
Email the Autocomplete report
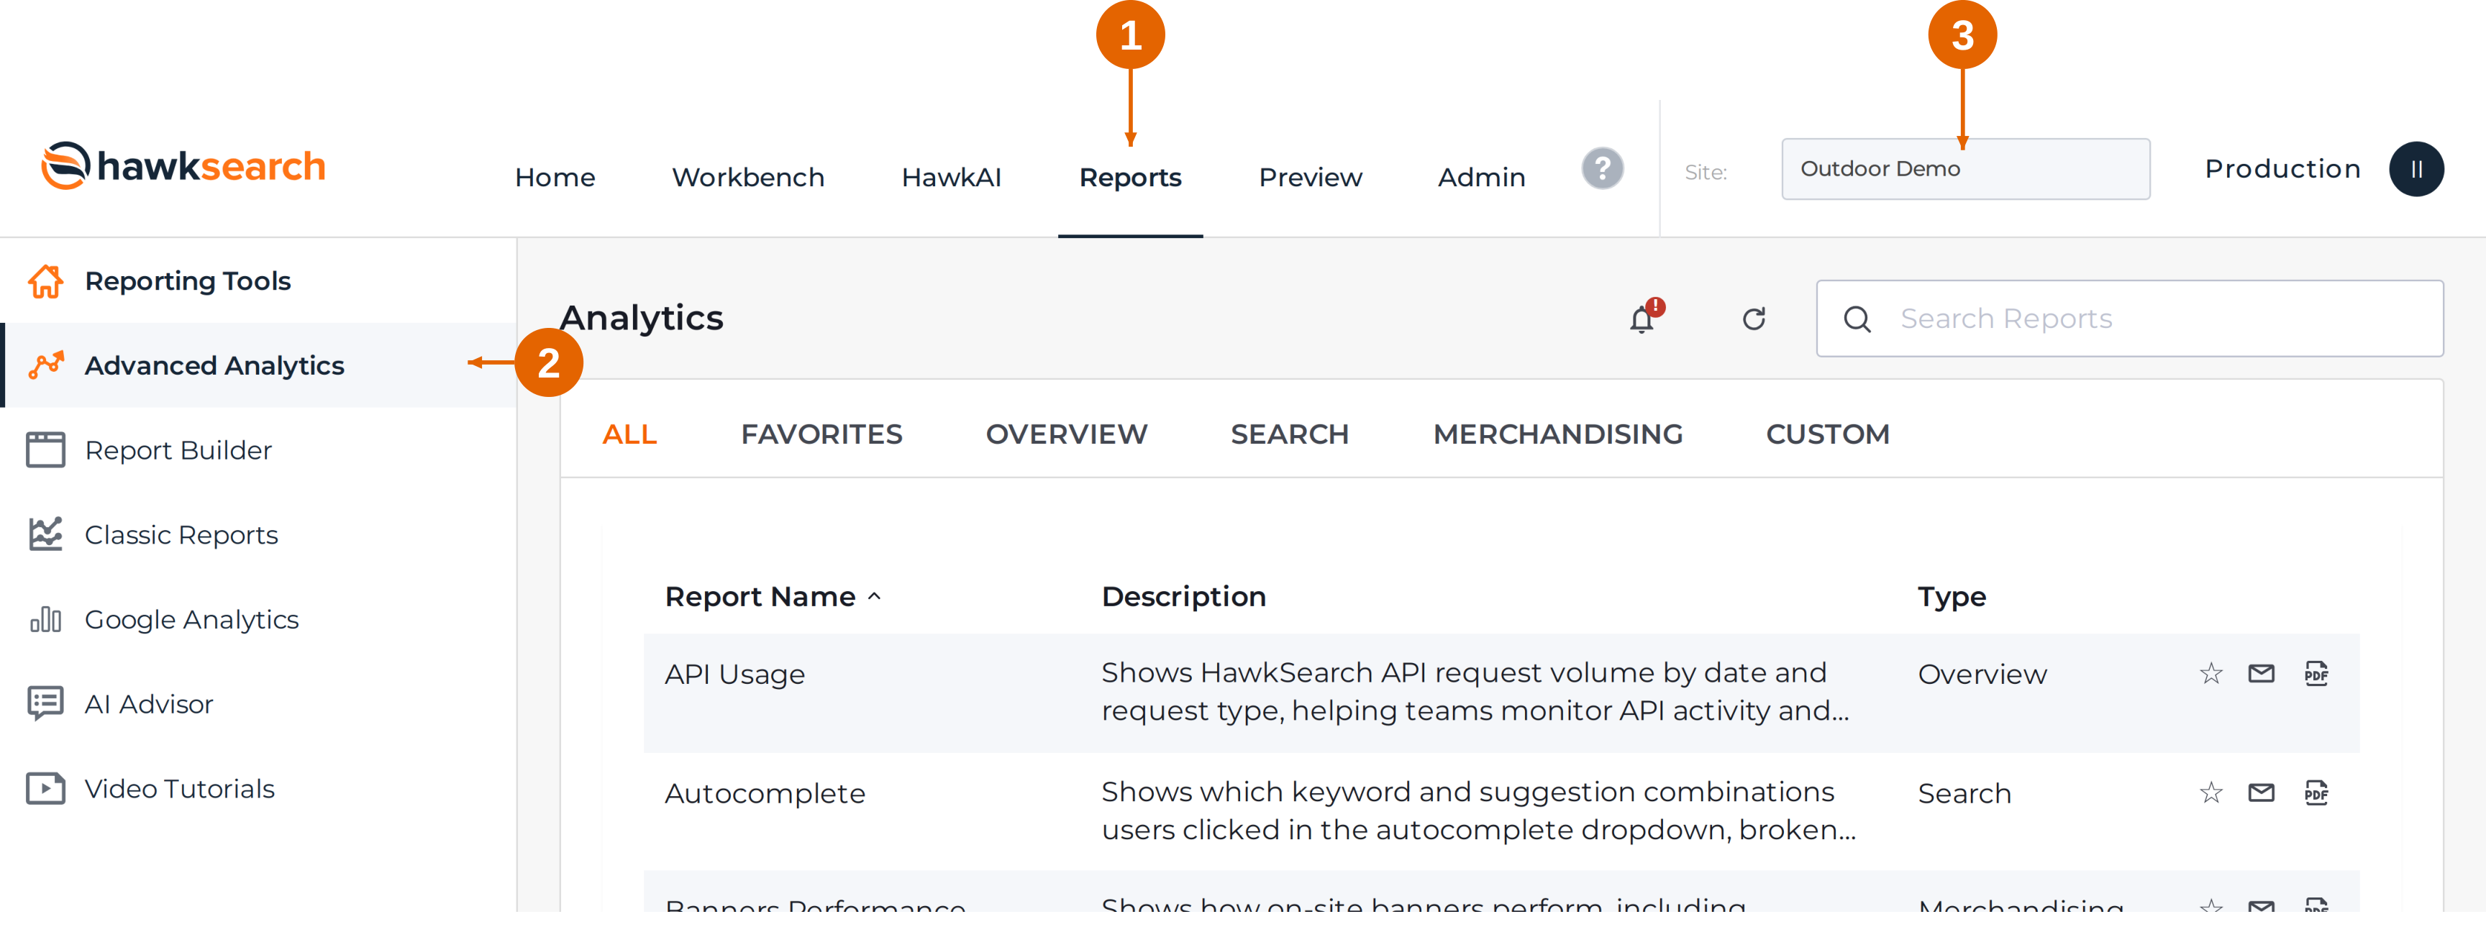[2261, 793]
